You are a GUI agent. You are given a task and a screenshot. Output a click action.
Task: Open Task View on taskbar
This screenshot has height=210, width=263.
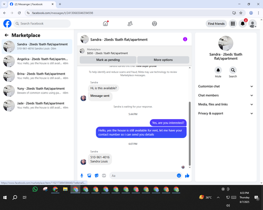[25, 197]
